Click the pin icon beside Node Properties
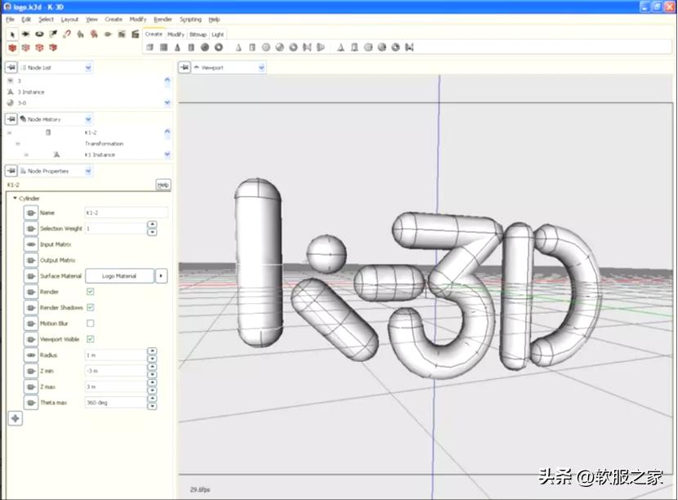This screenshot has width=678, height=500. (11, 171)
